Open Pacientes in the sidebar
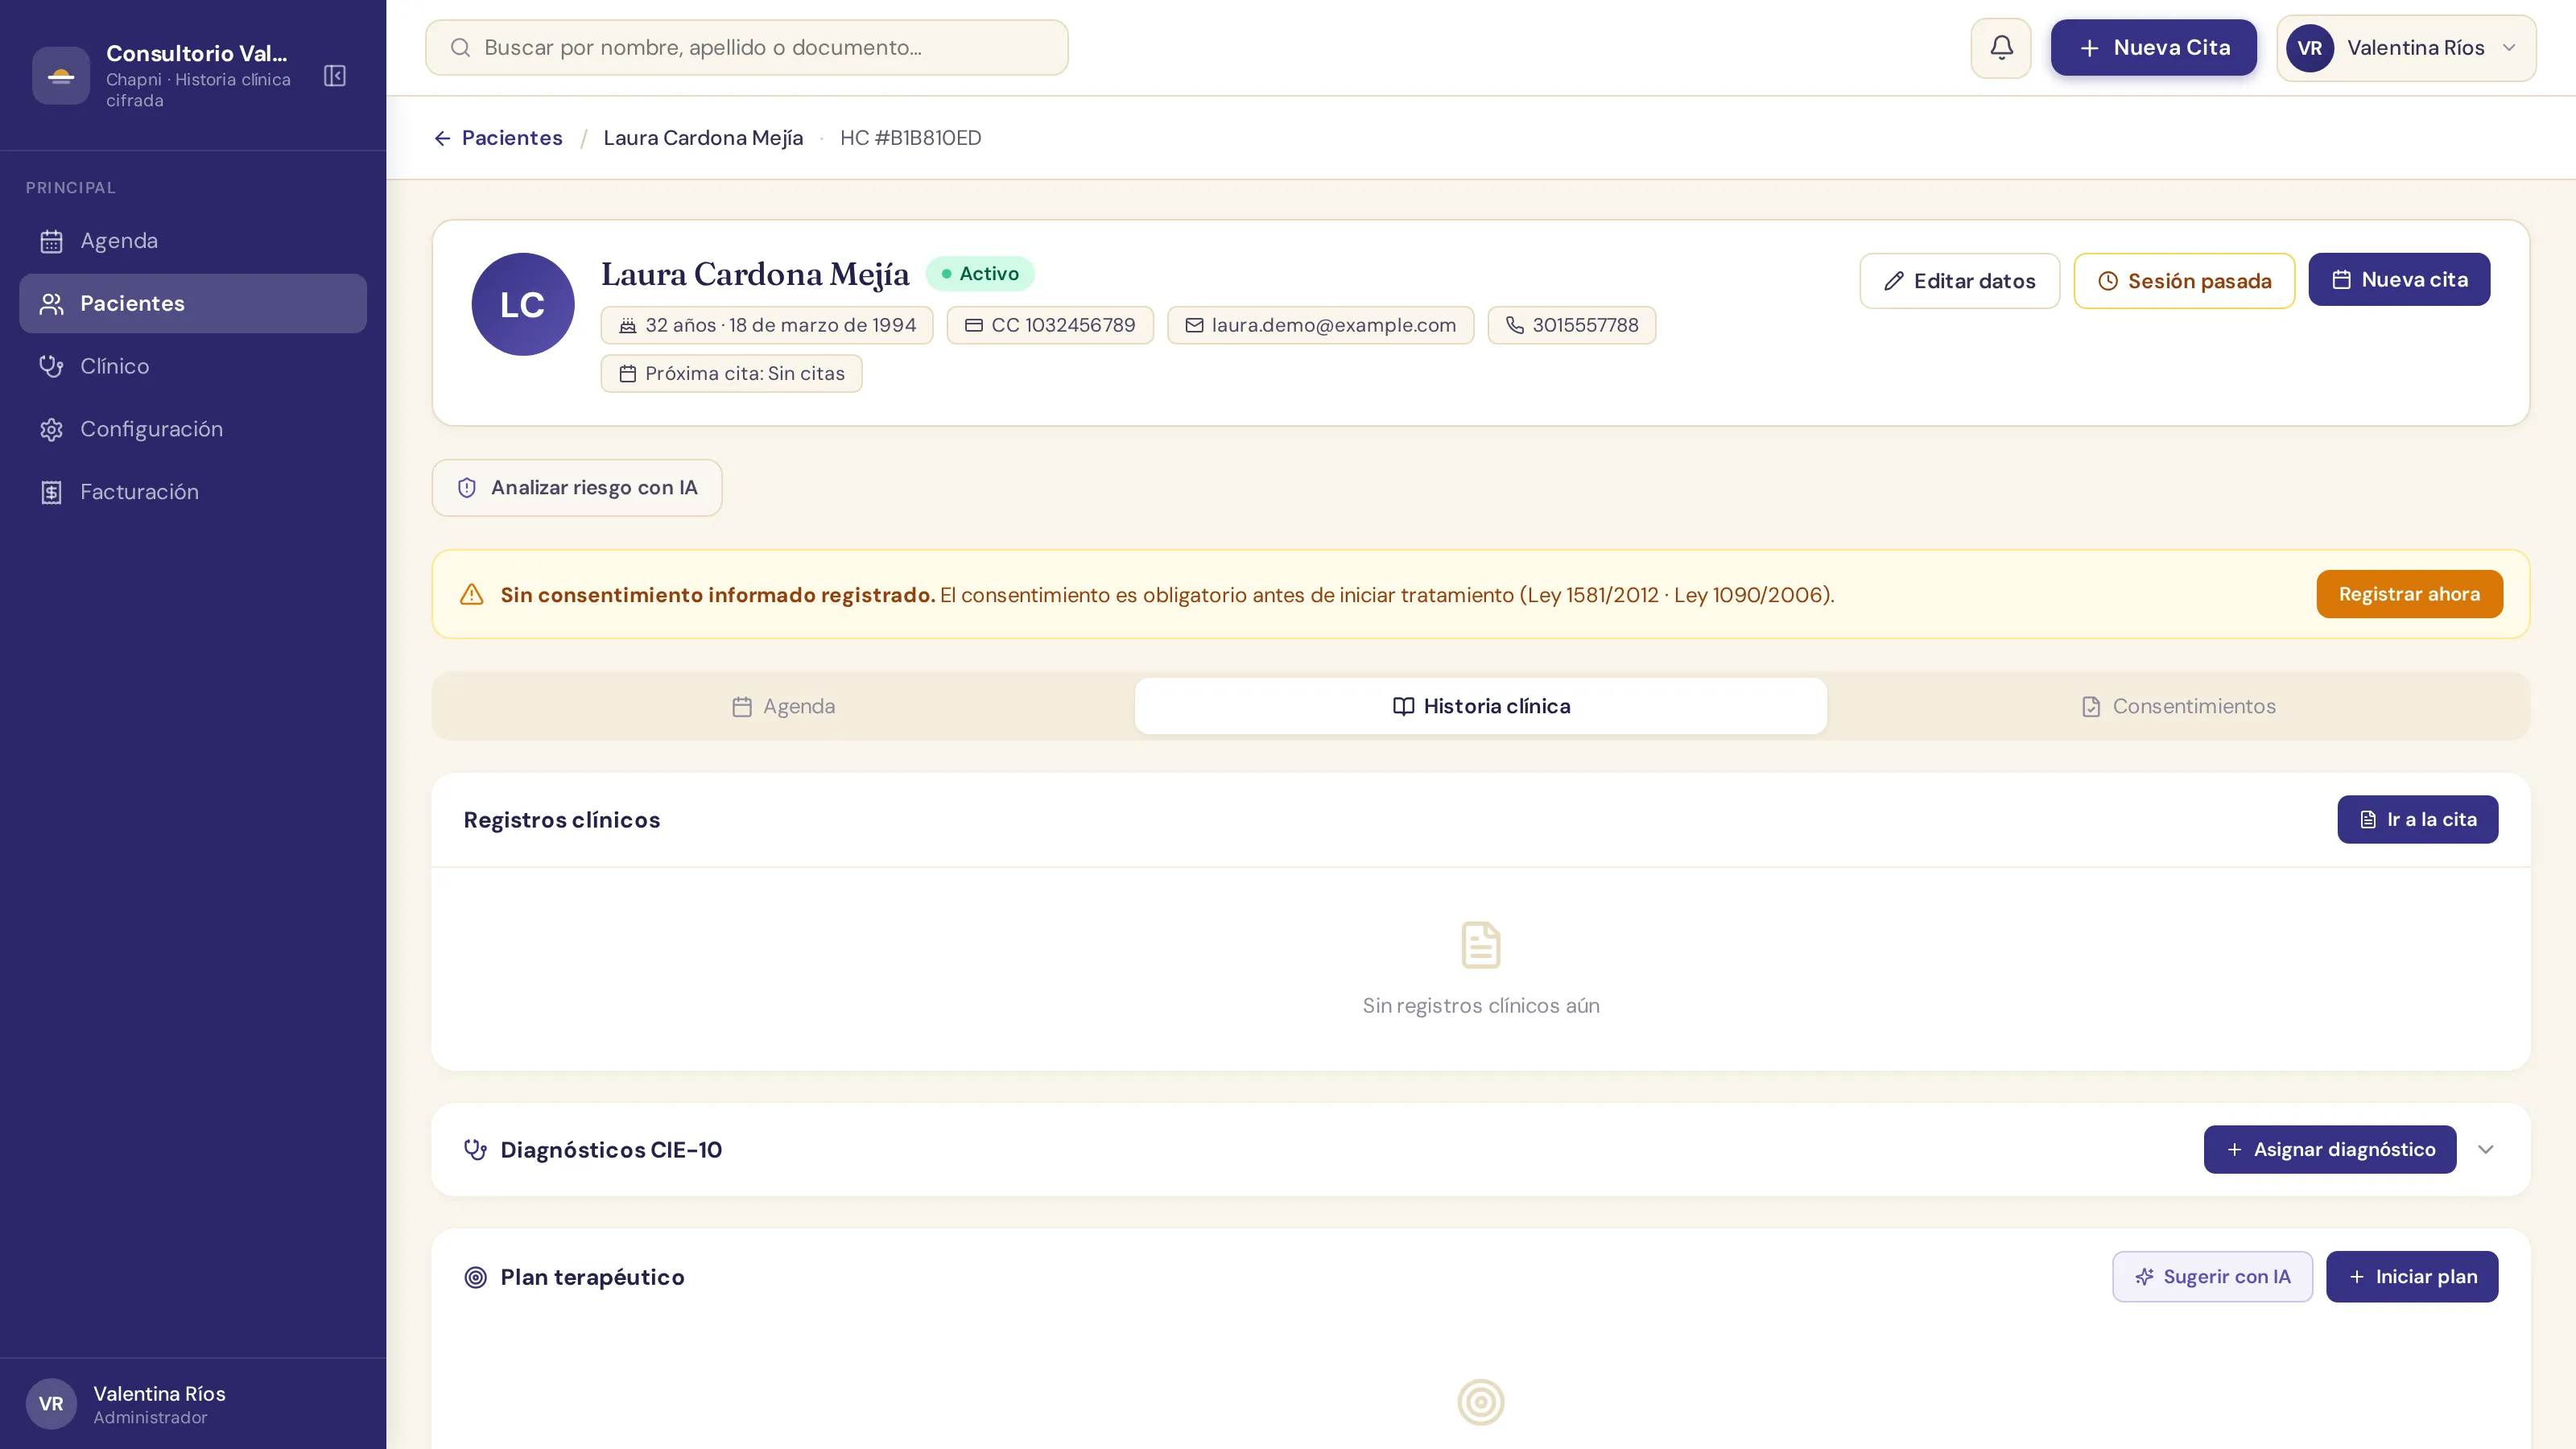The image size is (2576, 1449). click(x=193, y=304)
